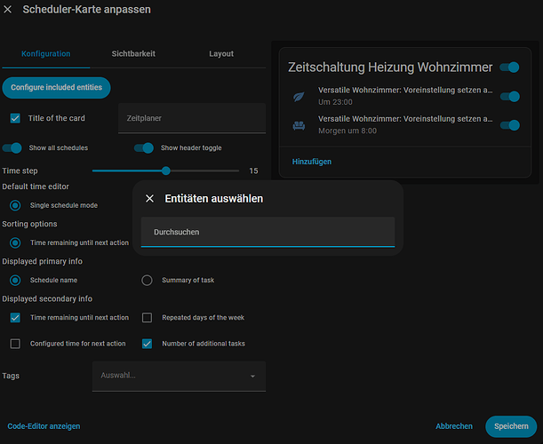Disable the schedule set for Um 23:00
This screenshot has width=543, height=444.
click(509, 97)
